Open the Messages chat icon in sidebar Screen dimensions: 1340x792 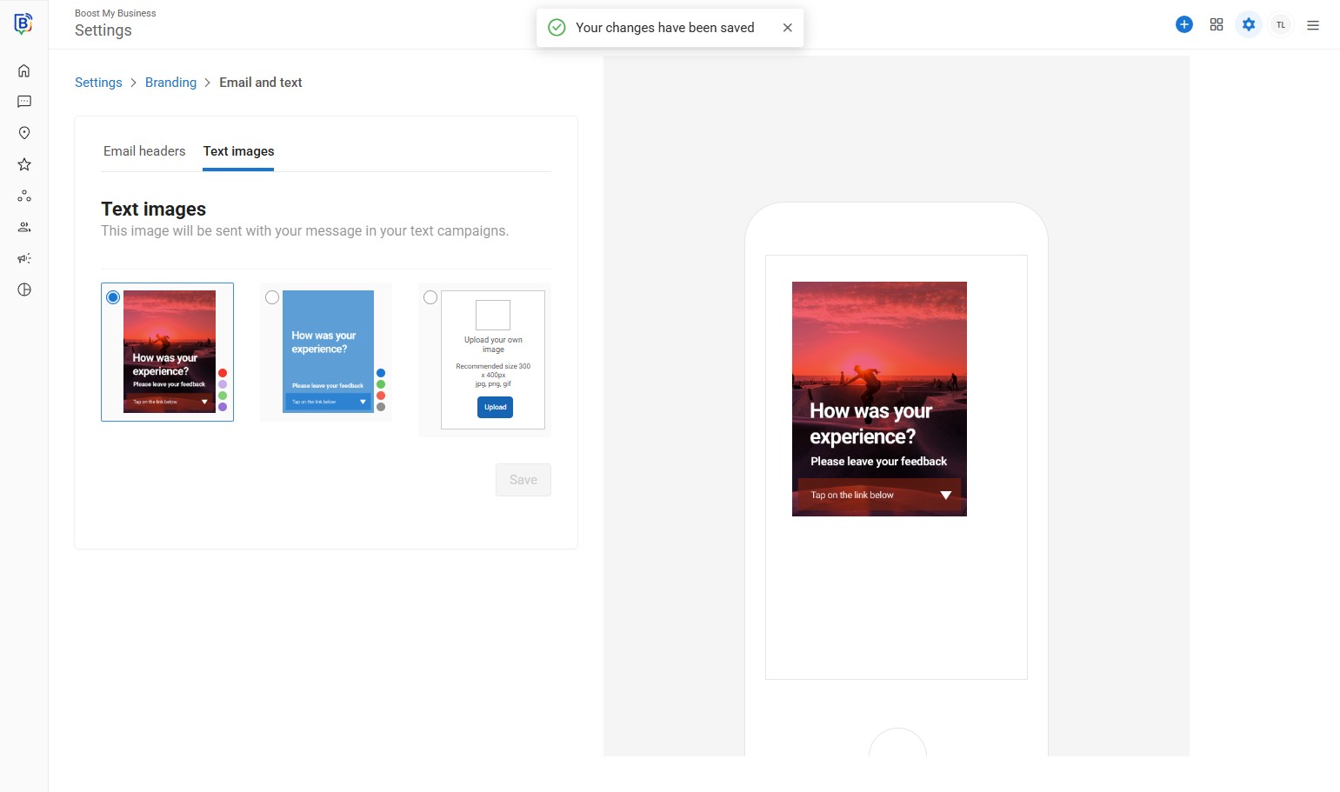coord(24,102)
